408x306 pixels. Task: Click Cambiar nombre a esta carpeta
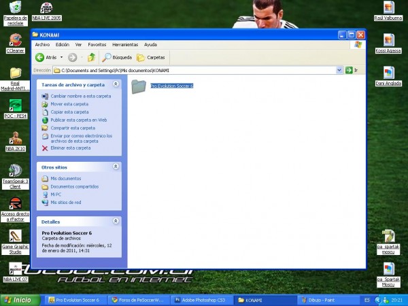click(81, 97)
